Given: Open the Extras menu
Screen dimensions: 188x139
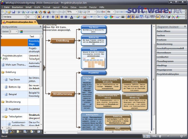Looking at the screenshot, I should click(73, 7).
